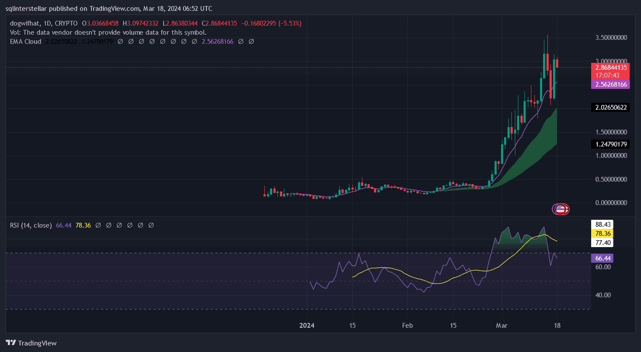Click the 1.24790179 EMA Cloud axis label
Screen dimensions: 641x352
(x=611, y=144)
